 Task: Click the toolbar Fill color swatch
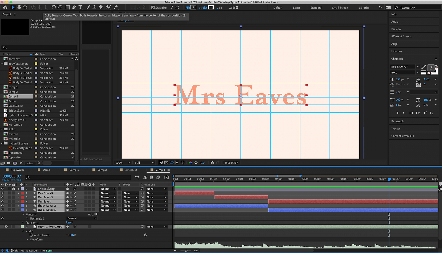point(193,8)
